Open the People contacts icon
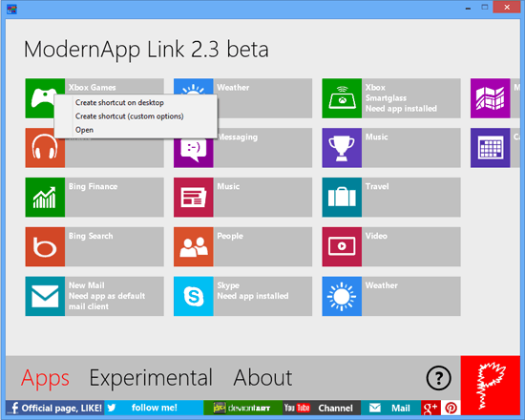The width and height of the screenshot is (525, 420). 194,247
